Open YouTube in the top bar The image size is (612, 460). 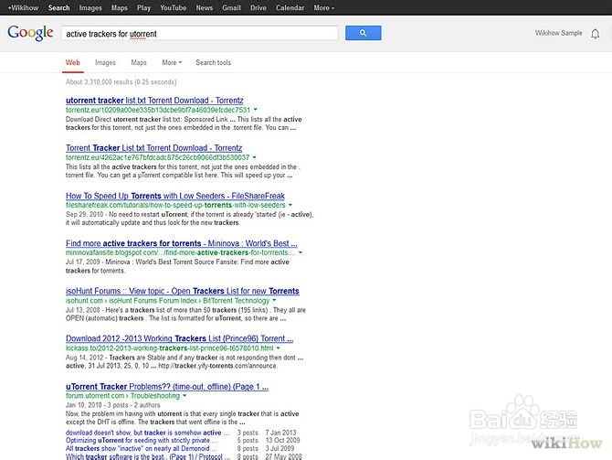[x=174, y=8]
